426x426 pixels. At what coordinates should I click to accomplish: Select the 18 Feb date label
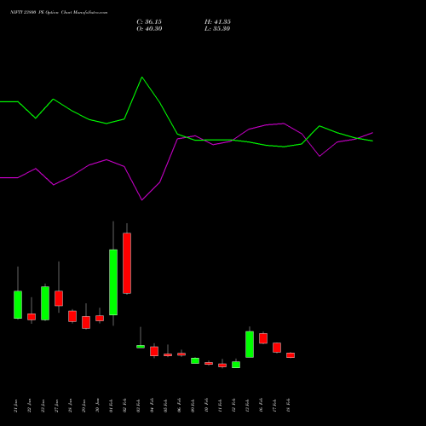click(288, 406)
